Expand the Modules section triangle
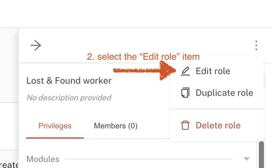271x168 pixels. 246,159
